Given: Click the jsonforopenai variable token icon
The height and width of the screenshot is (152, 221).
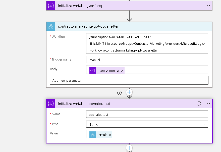Looking at the screenshot, I should tap(93, 70).
